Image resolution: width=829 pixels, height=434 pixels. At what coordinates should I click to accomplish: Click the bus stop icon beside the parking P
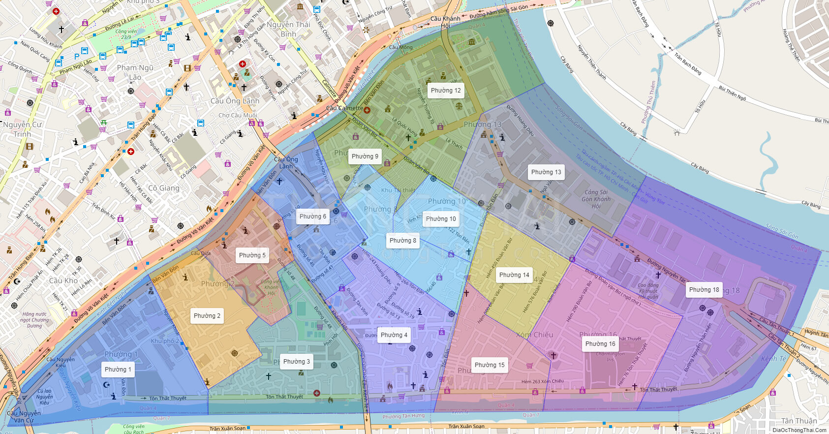(x=84, y=51)
